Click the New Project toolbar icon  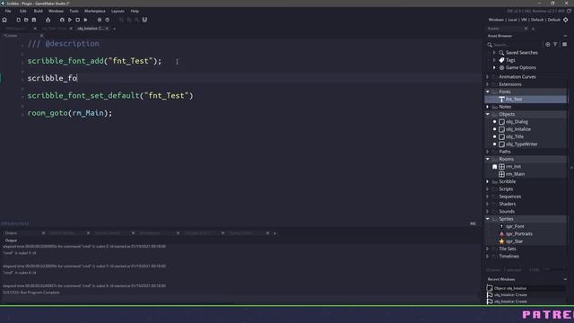[x=18, y=20]
